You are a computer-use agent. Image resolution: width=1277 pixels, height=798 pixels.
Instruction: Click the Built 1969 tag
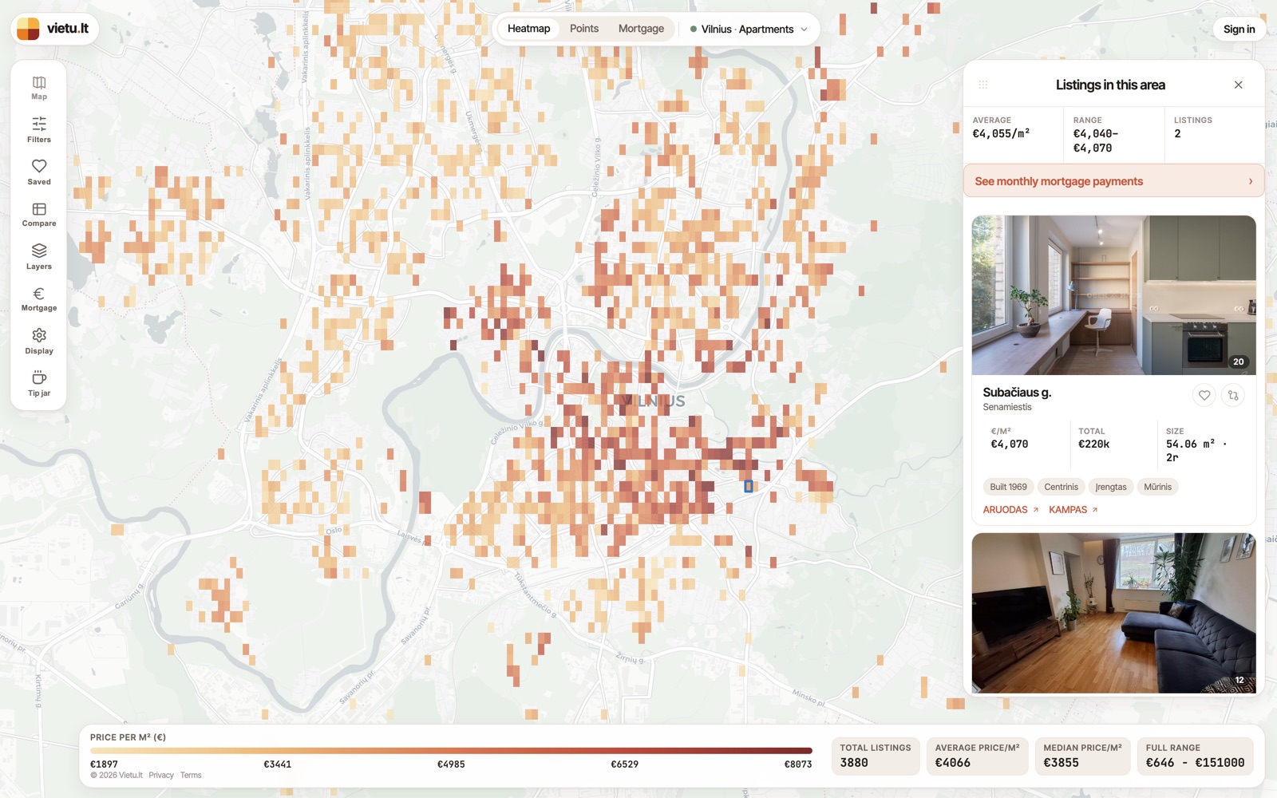pyautogui.click(x=1008, y=487)
